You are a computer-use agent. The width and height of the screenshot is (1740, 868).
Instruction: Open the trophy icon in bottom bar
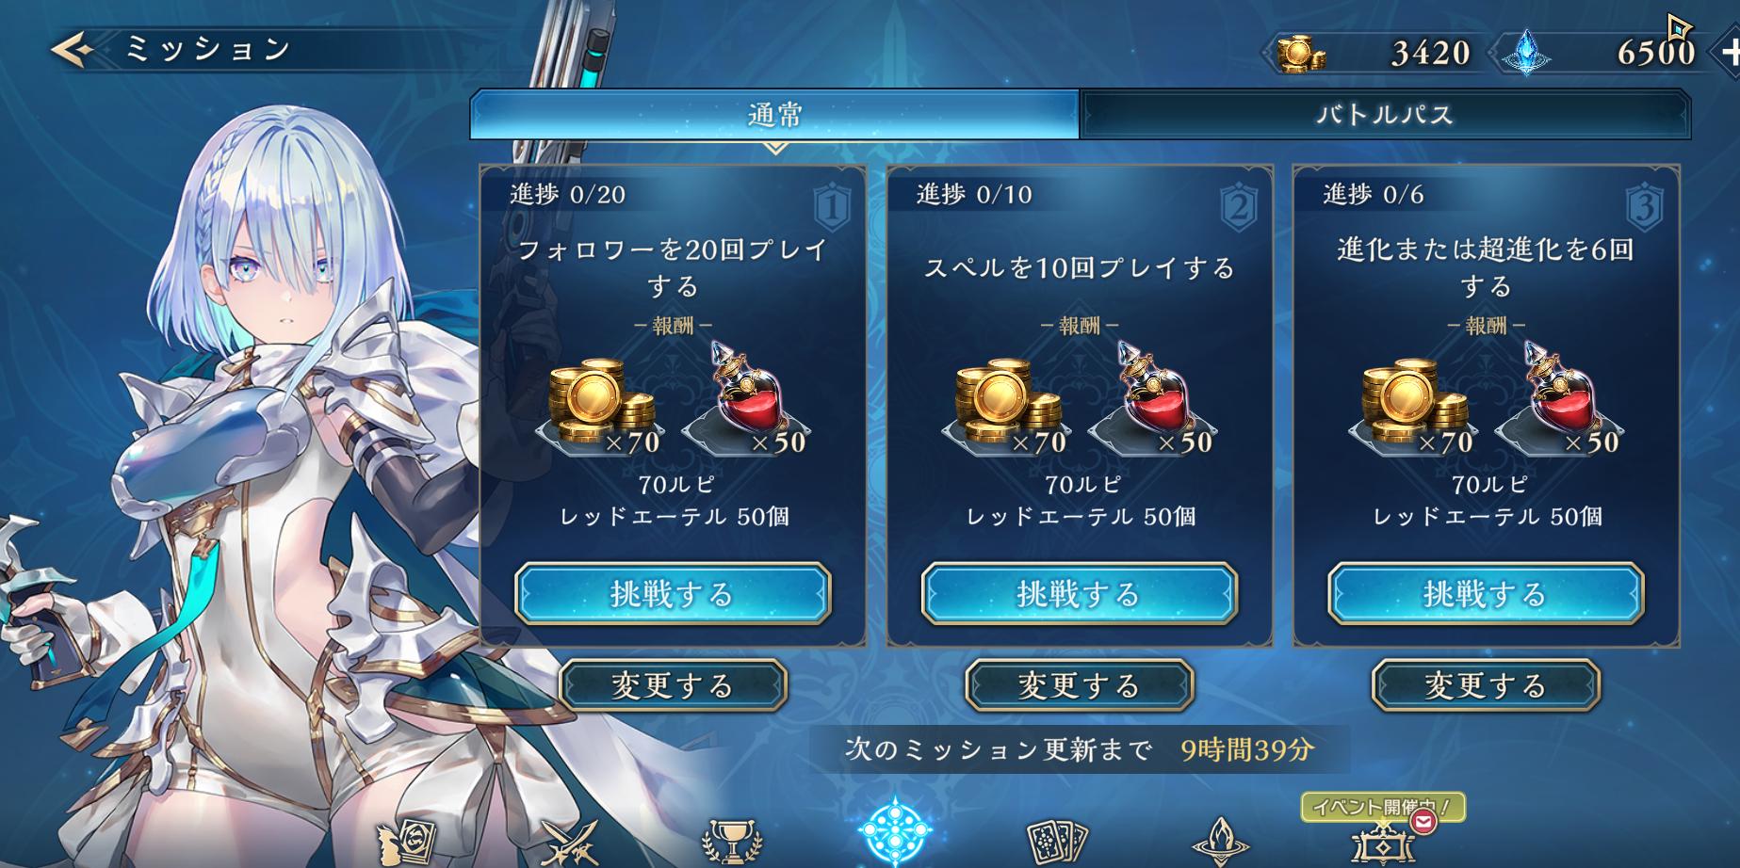click(x=732, y=841)
